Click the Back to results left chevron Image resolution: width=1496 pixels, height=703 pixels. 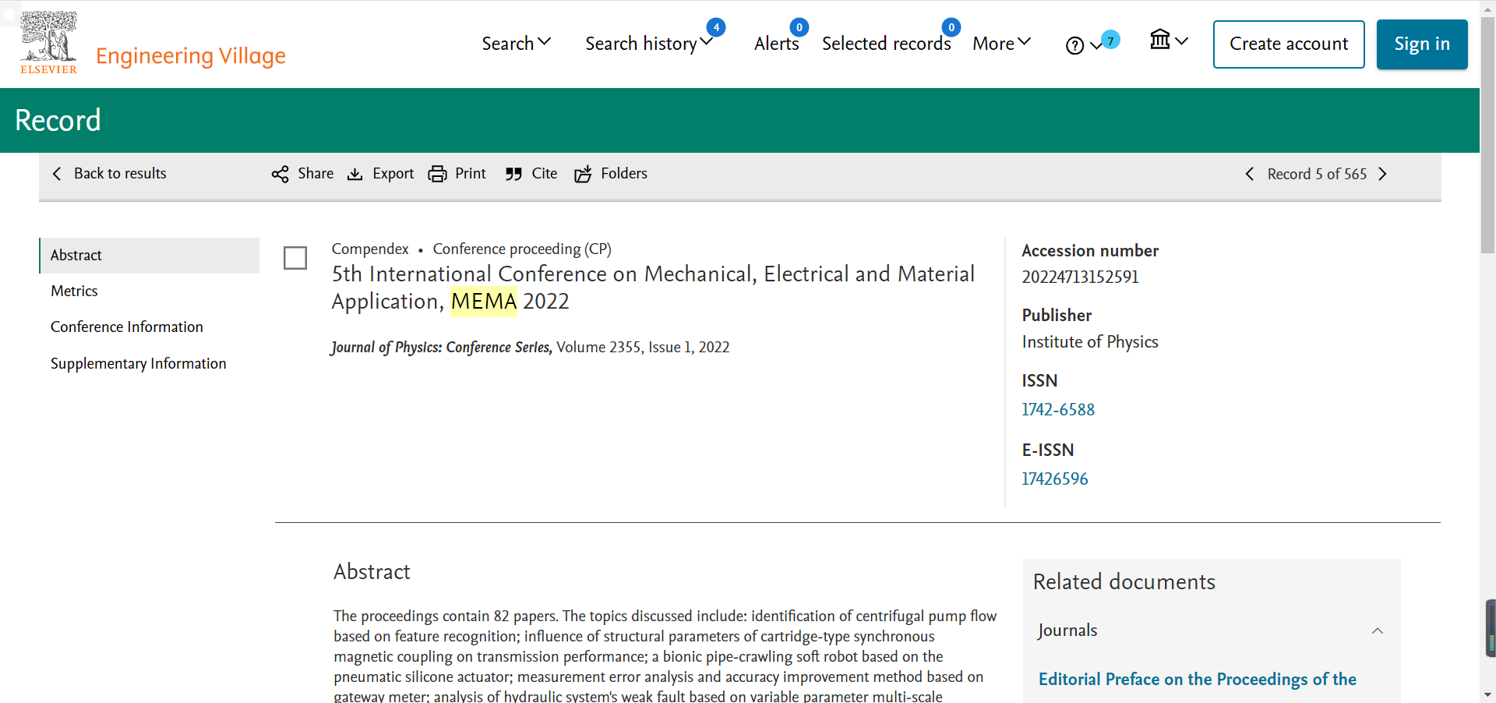(x=56, y=174)
